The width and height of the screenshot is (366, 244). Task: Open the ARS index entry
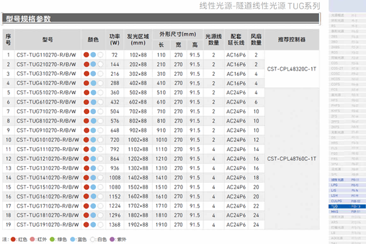tap(347, 222)
